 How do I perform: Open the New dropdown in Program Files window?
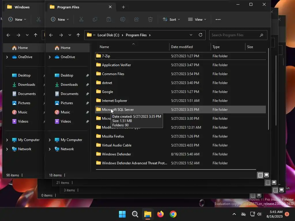[x=60, y=19]
